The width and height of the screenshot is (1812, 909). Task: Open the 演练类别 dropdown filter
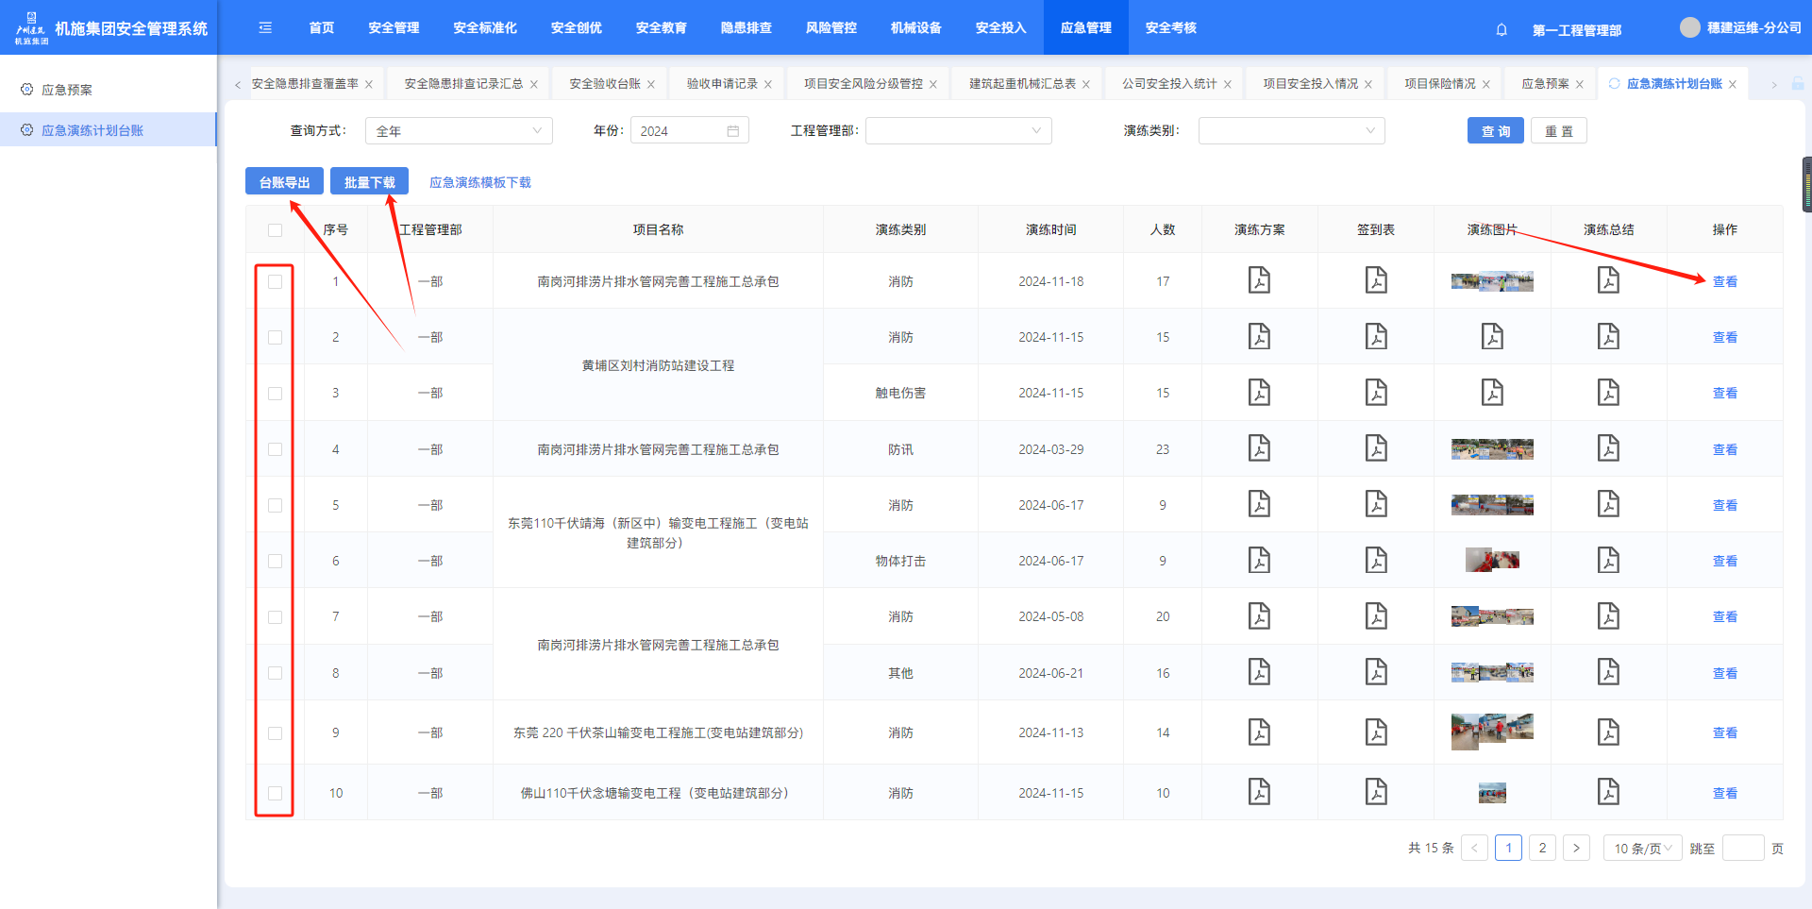click(x=1290, y=131)
